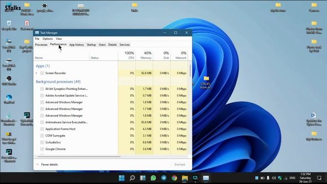Viewport: 327px width, 184px height.
Task: Open WhatsApp from the taskbar
Action: click(x=153, y=178)
